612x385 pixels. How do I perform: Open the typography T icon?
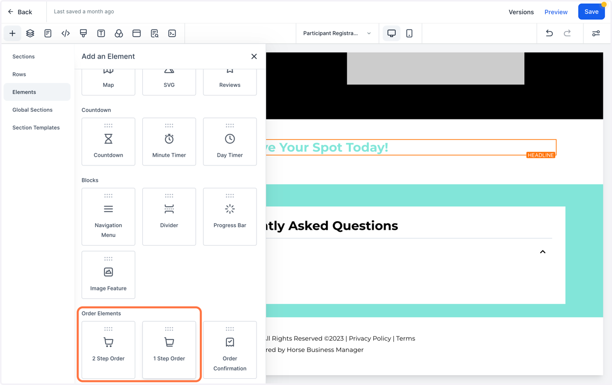(101, 33)
